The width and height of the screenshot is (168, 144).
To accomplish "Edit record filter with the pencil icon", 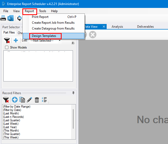I will click(x=29, y=100).
